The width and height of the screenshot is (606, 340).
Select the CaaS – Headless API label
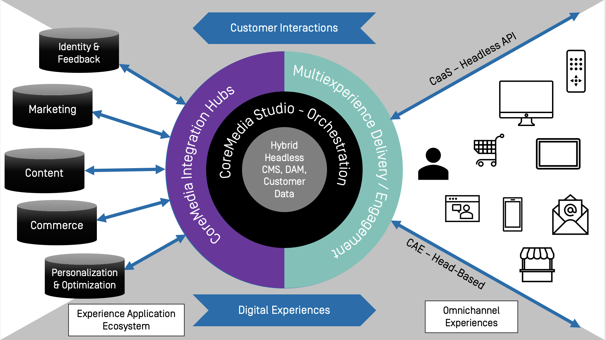coord(473,59)
